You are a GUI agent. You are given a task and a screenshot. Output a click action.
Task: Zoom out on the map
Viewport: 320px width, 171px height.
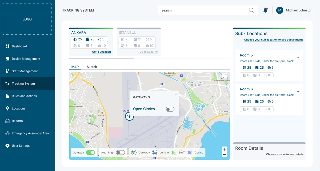tap(225, 155)
